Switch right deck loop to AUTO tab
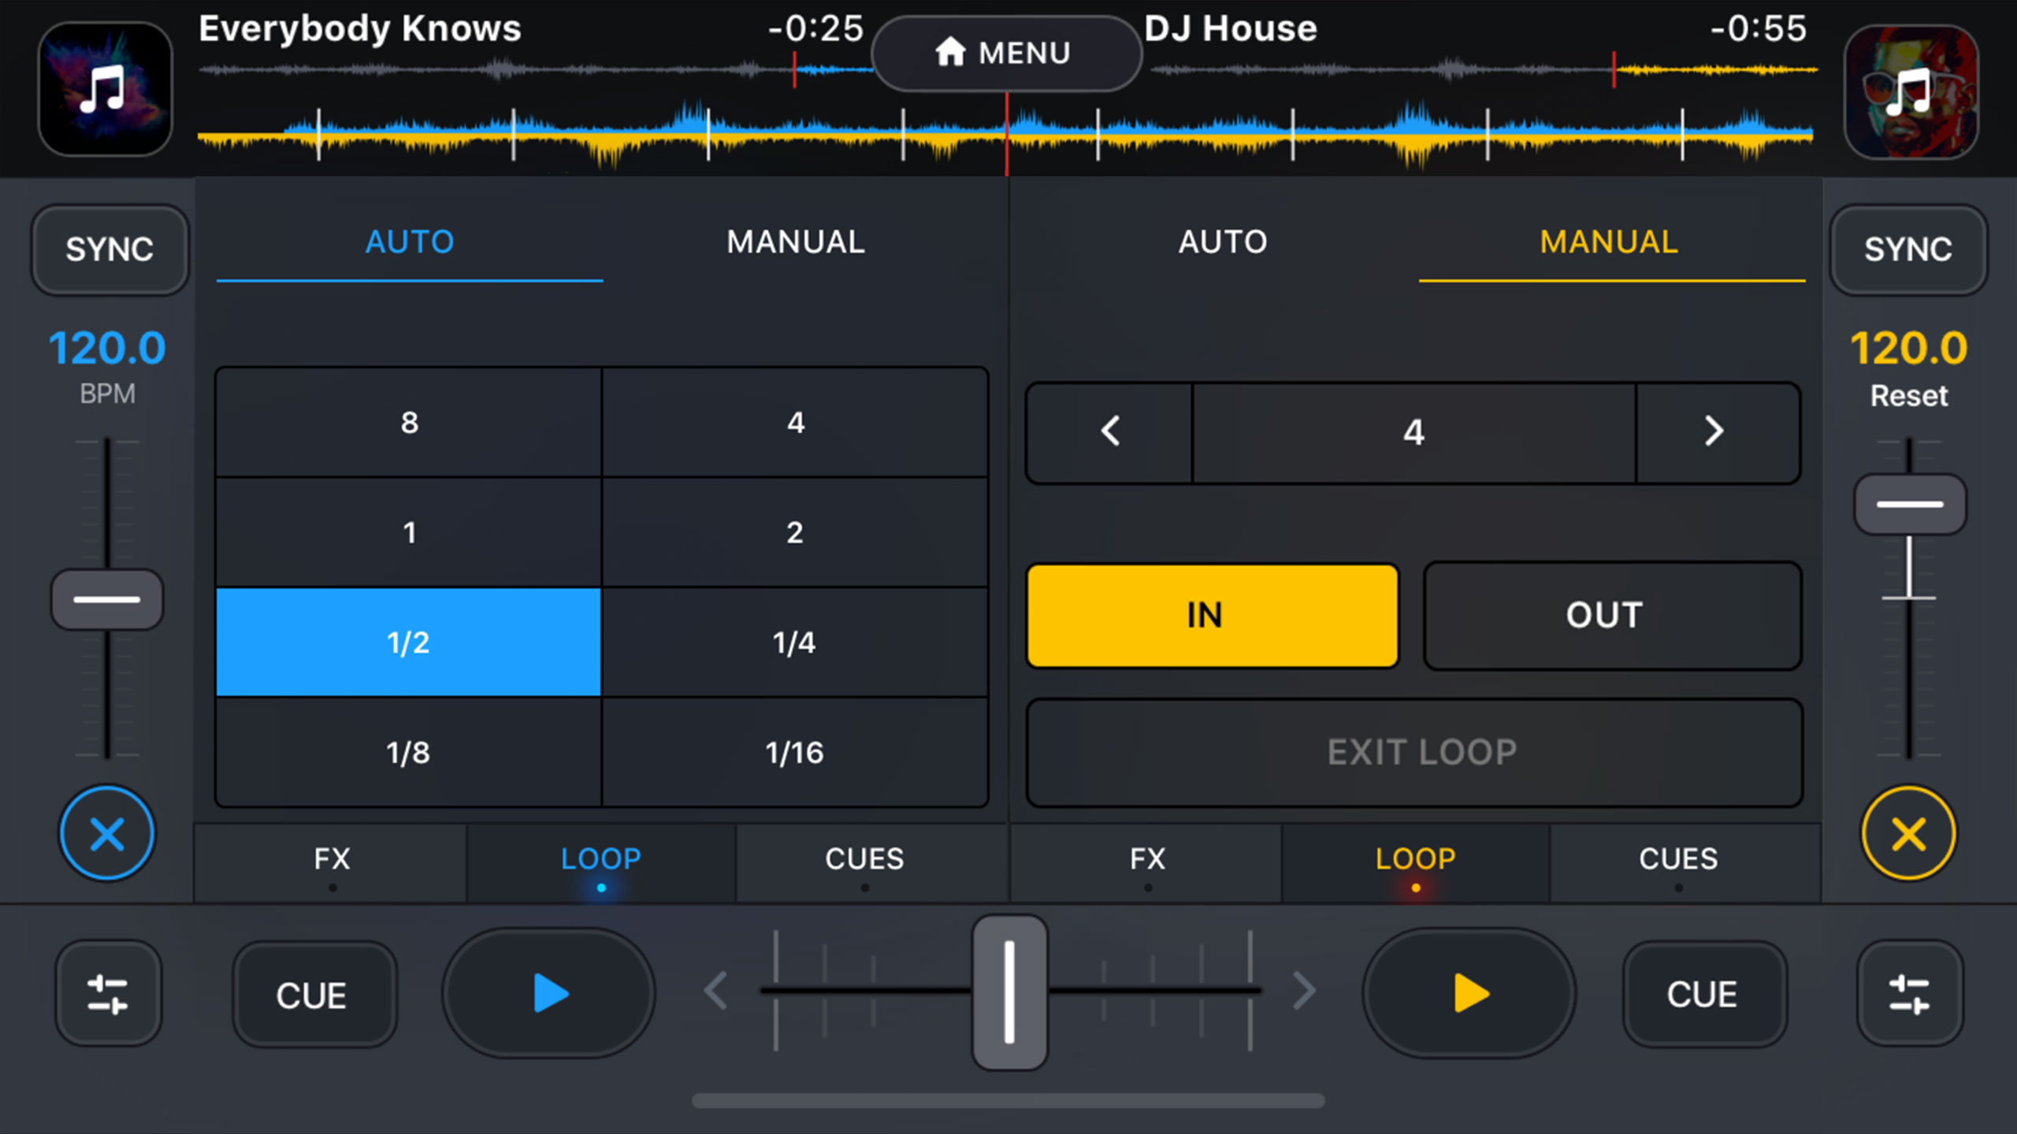2017x1134 pixels. point(1223,243)
